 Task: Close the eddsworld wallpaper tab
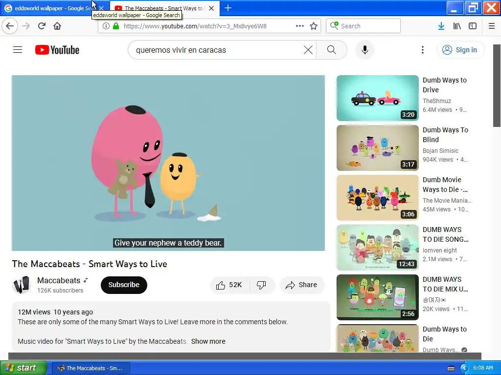point(101,8)
